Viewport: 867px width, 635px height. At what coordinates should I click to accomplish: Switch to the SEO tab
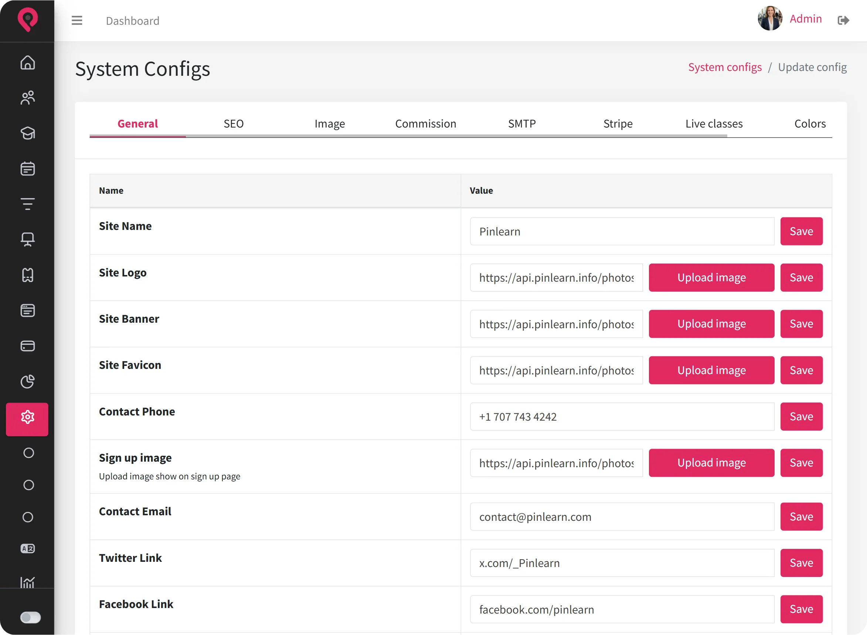coord(234,124)
